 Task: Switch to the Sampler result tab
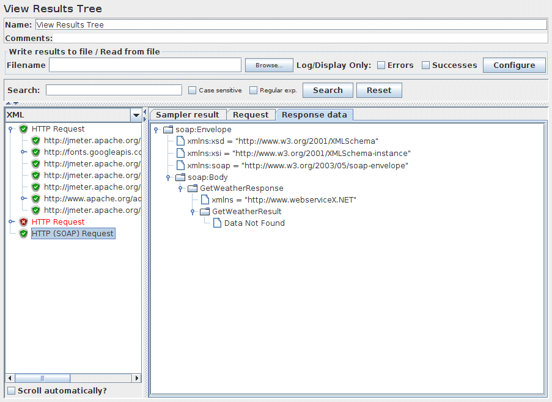pyautogui.click(x=187, y=114)
